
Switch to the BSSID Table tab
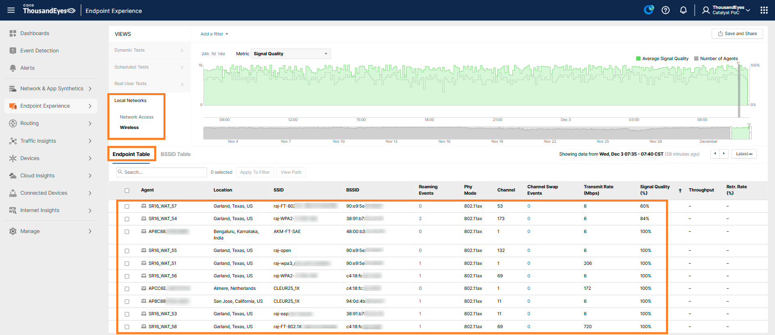[176, 154]
